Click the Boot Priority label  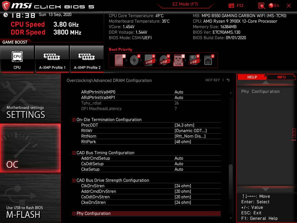120,49
